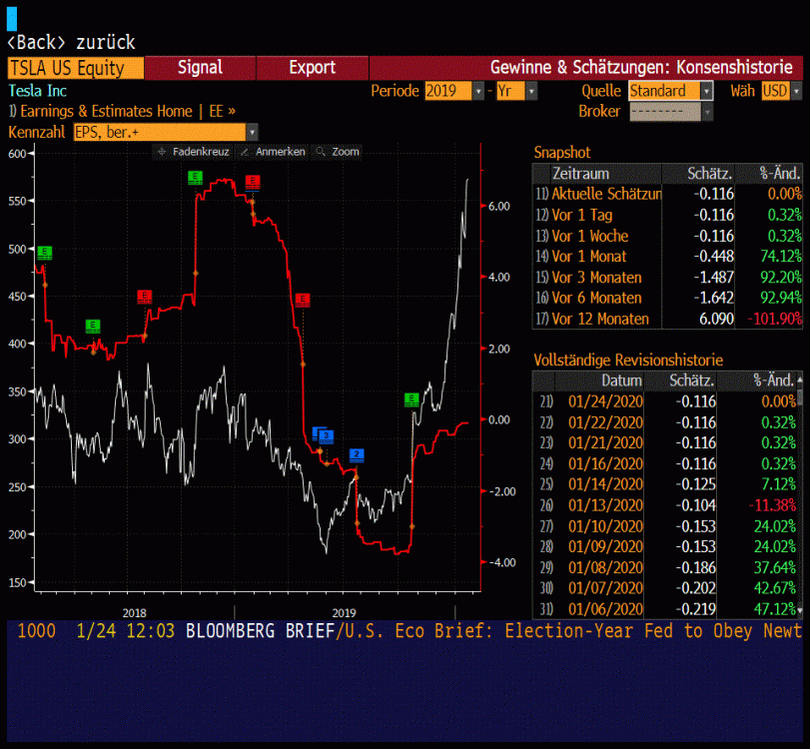The width and height of the screenshot is (810, 749).
Task: Click the Zoom magnifier tool
Action: tap(338, 152)
